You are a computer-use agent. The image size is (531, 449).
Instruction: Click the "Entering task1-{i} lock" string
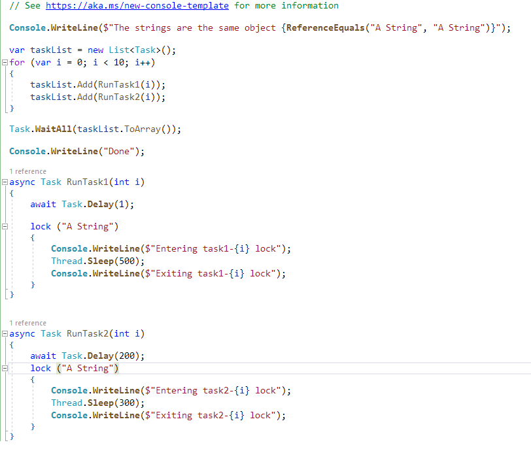coord(215,249)
